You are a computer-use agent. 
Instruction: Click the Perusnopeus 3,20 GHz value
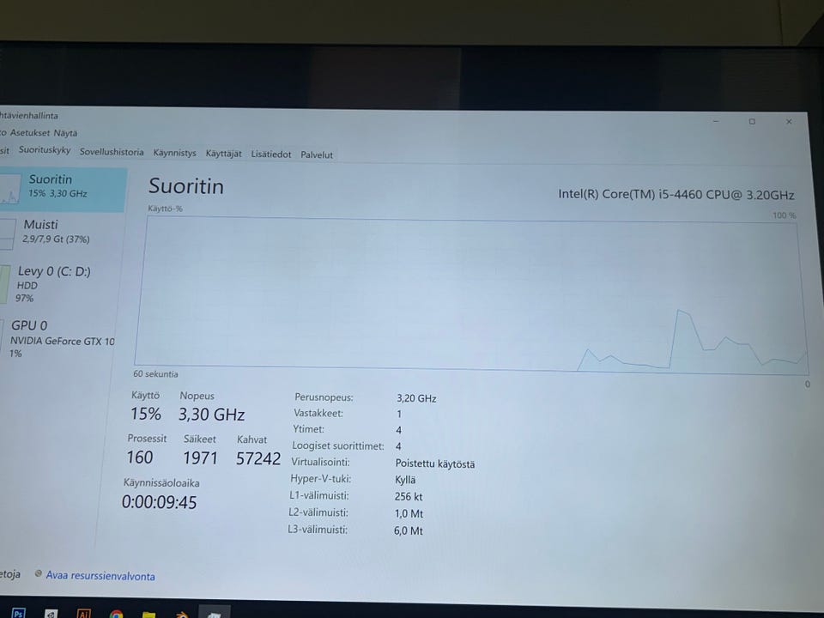coord(416,398)
